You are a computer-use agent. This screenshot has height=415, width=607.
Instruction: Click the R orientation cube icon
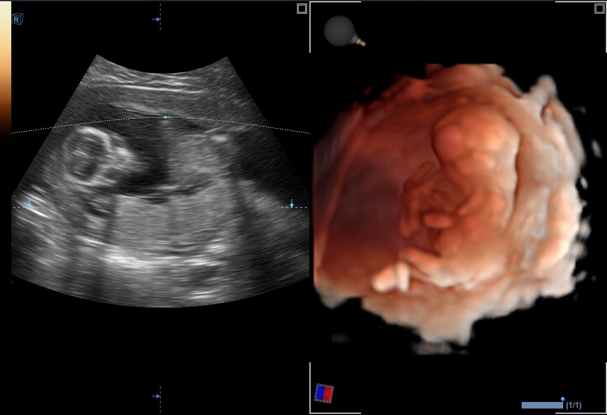17,20
